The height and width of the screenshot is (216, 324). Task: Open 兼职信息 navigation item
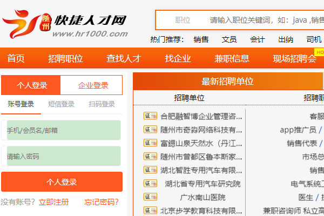click(232, 58)
